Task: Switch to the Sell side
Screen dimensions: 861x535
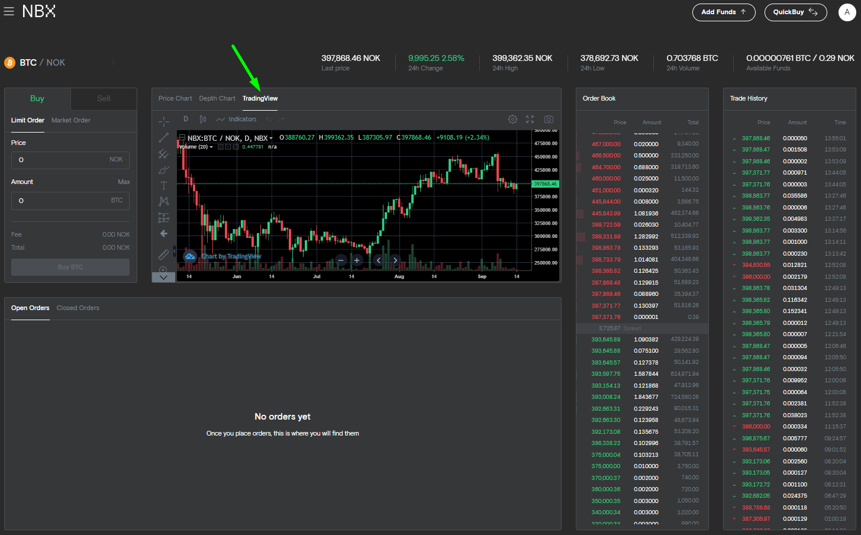Action: [x=104, y=99]
